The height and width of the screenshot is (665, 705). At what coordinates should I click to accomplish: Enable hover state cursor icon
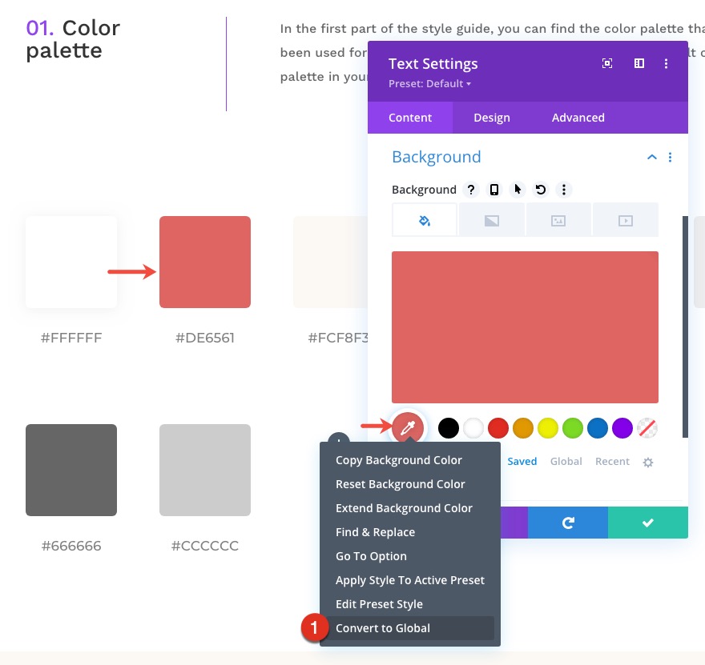(x=518, y=190)
